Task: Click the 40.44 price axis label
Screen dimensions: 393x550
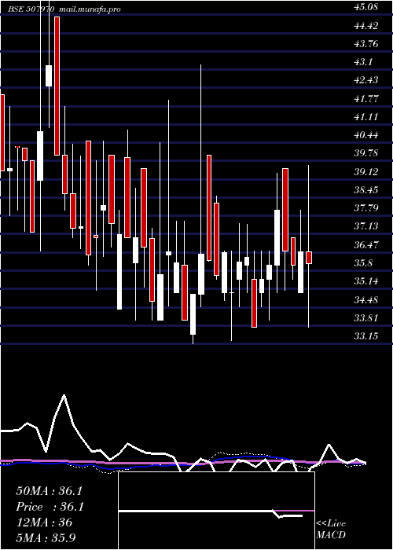Action: pos(366,134)
